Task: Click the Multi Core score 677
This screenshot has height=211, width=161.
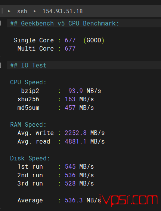Action: (x=70, y=49)
